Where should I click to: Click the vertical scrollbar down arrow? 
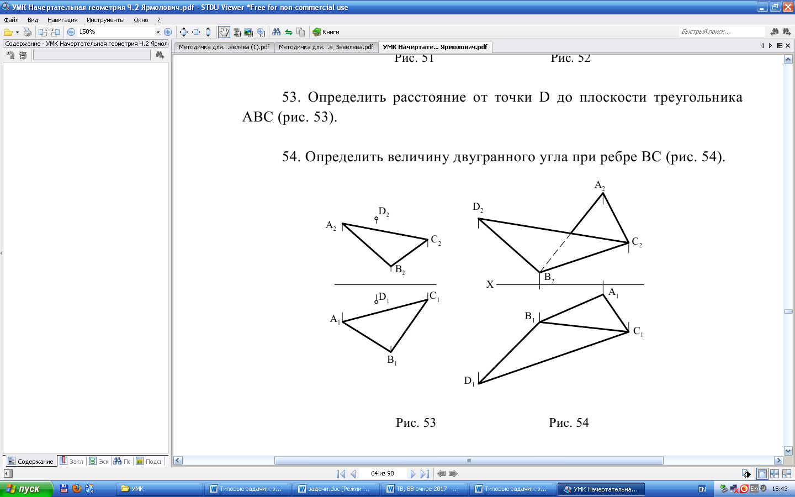point(788,451)
